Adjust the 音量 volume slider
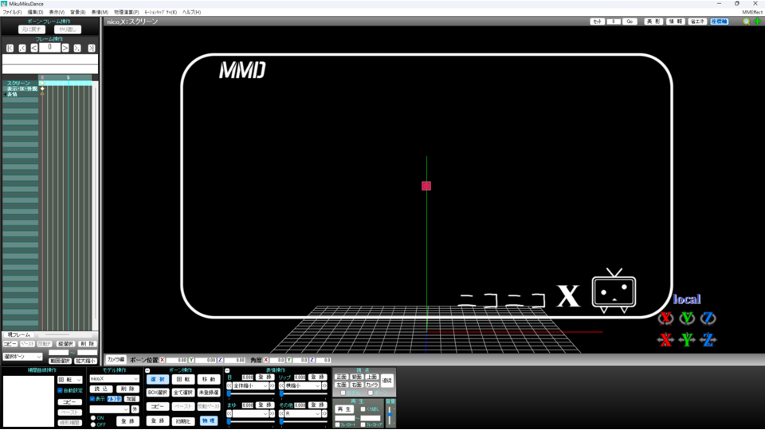 pos(390,416)
